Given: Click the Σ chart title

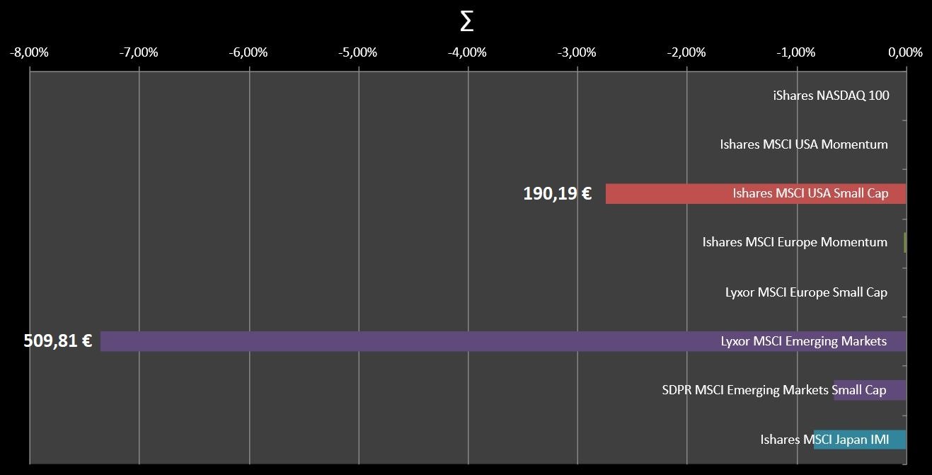Looking at the screenshot, I should click(x=466, y=22).
